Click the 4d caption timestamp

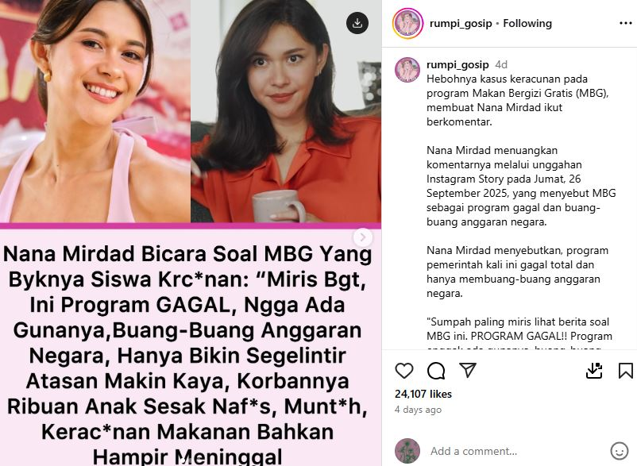tap(501, 65)
